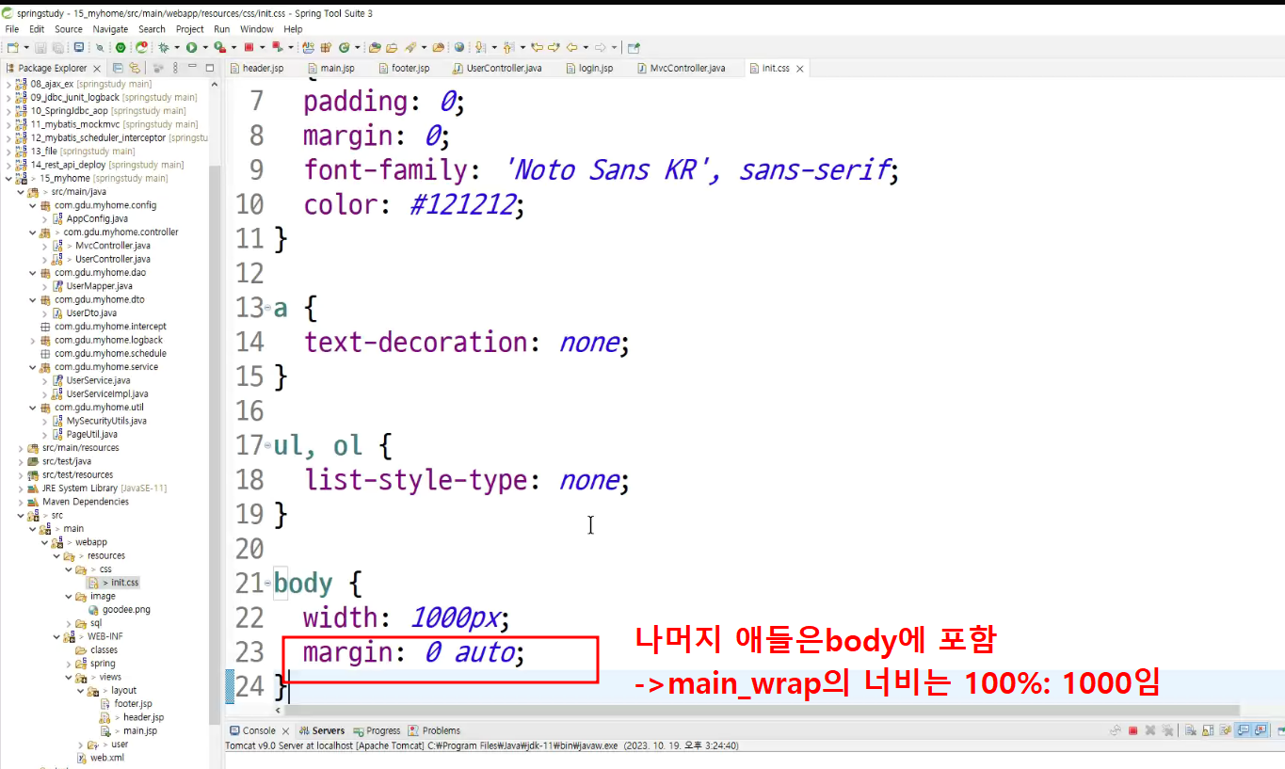
Task: Open the Run button dropdown arrow
Action: (x=204, y=47)
